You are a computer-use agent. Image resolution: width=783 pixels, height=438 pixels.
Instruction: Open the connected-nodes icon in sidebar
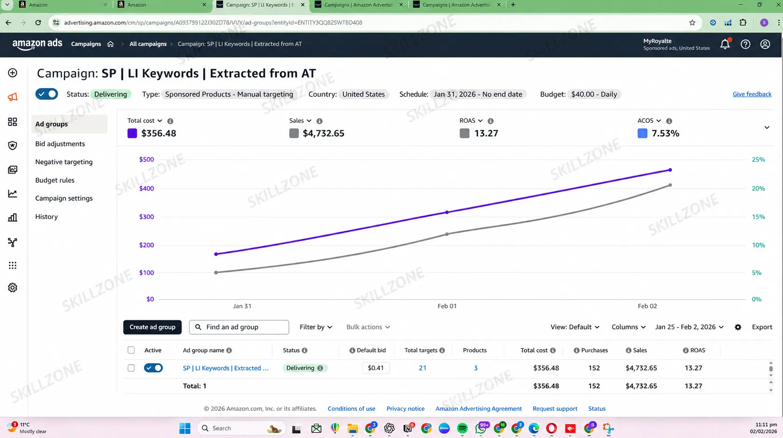(x=13, y=242)
